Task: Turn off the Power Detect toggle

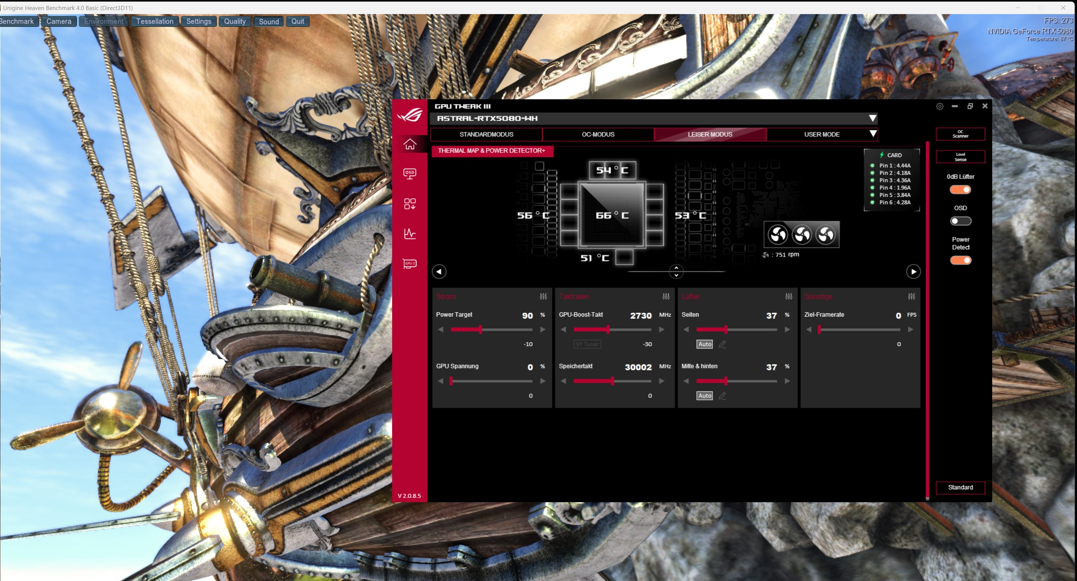Action: tap(960, 260)
